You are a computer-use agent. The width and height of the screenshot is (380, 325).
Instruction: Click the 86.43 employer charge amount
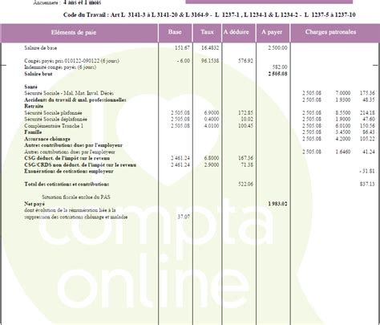(x=368, y=132)
